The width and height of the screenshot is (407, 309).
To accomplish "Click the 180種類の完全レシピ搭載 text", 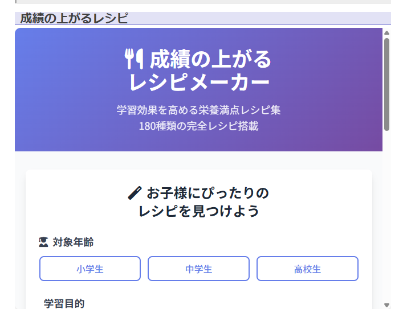I will (198, 126).
